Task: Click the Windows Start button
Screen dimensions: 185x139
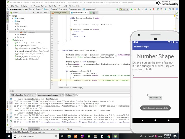Action: tap(9, 136)
